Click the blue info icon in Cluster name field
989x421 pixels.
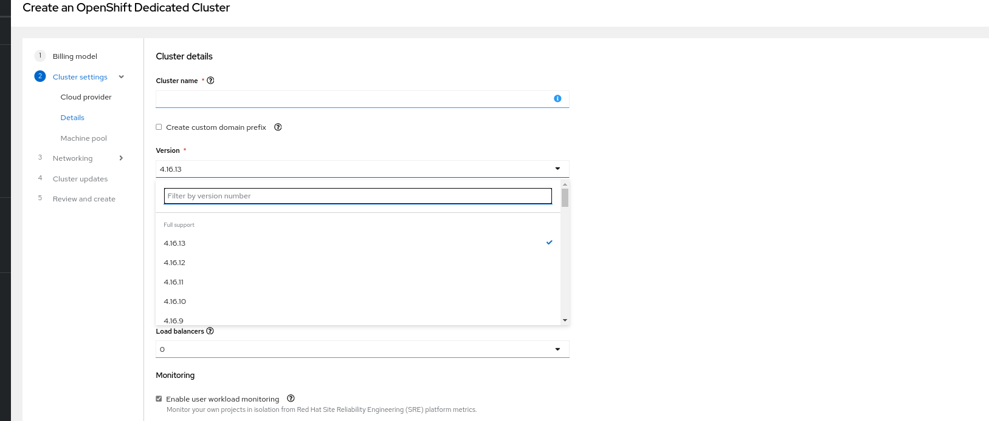click(x=557, y=99)
